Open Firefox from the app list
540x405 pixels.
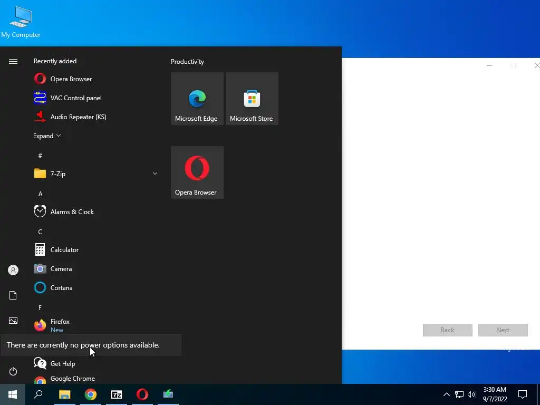point(97,325)
